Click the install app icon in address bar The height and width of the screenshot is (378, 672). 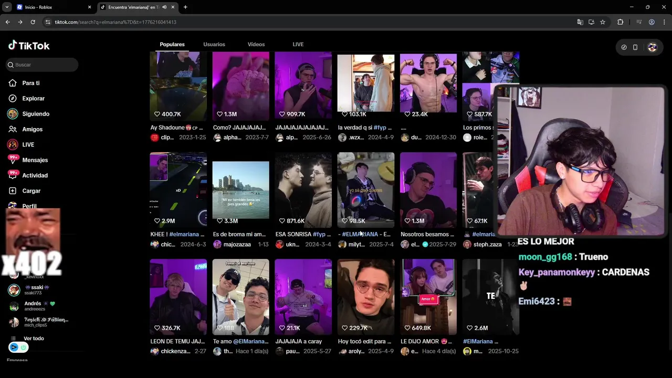591,22
